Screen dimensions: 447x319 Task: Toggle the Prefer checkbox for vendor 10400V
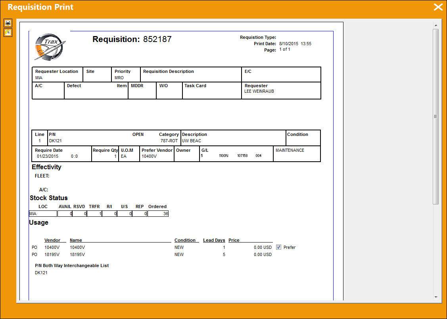click(x=278, y=247)
